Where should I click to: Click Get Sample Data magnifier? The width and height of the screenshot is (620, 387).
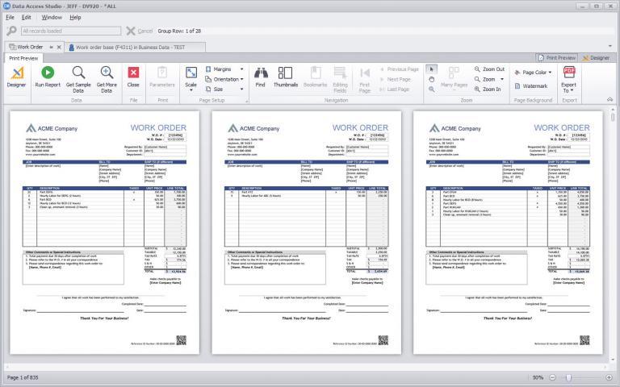[x=78, y=73]
